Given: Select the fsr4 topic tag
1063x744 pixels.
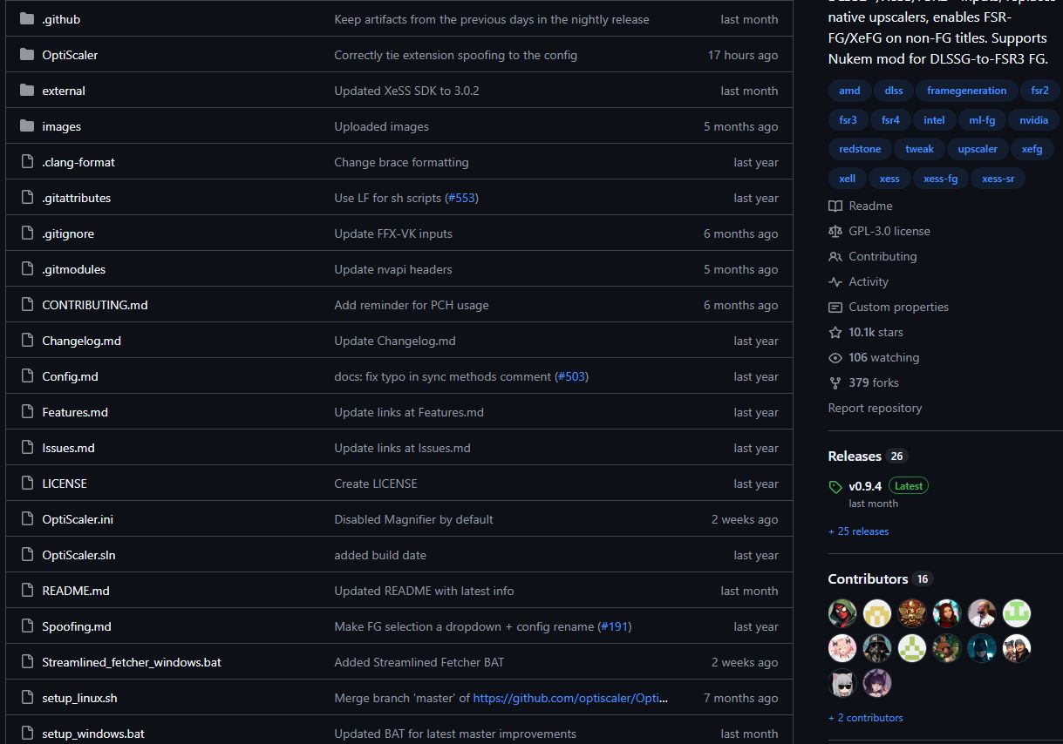Looking at the screenshot, I should [890, 120].
